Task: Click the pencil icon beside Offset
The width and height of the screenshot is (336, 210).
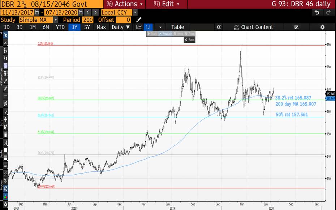Action: (139, 20)
